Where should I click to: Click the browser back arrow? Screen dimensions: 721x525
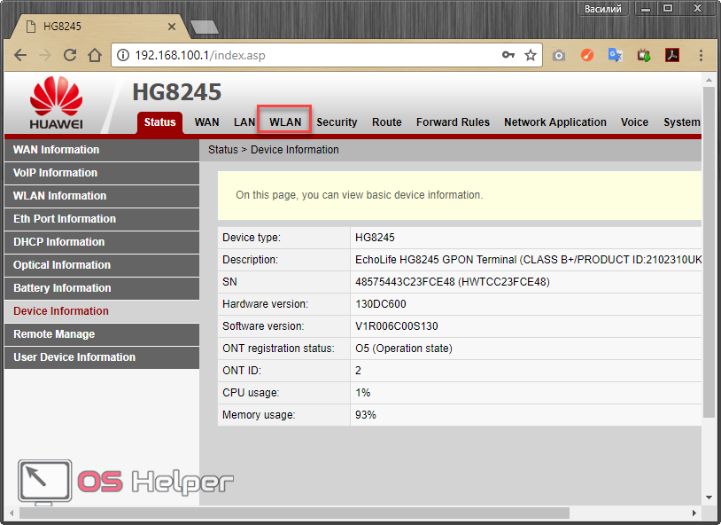(x=19, y=55)
